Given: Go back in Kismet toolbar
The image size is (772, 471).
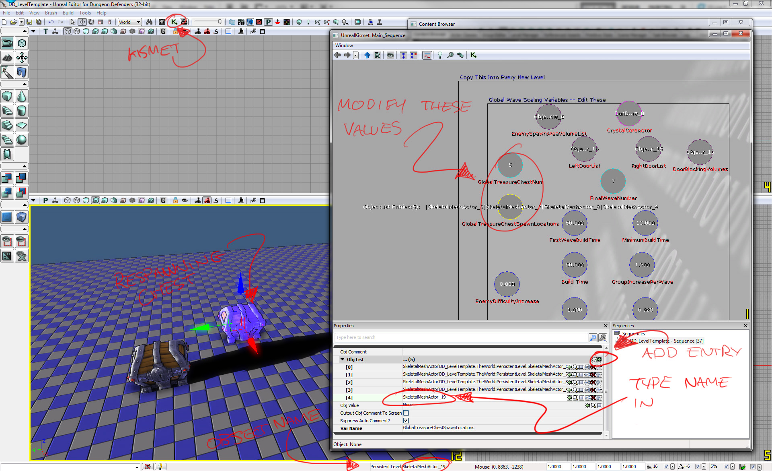Looking at the screenshot, I should click(338, 55).
